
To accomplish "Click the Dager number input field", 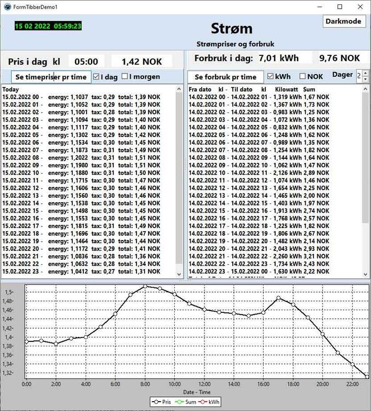I will [359, 76].
